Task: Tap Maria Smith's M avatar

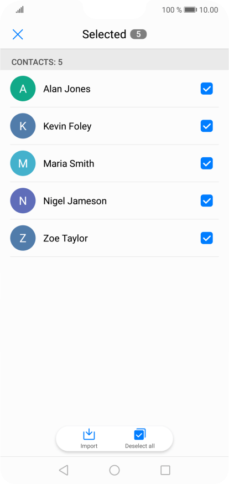Action: [x=23, y=163]
